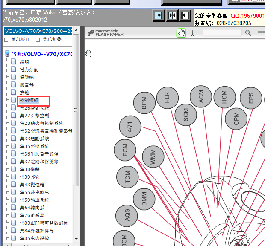Open the 集38儀錶 tree item
The height and width of the screenshot is (246, 265).
(29, 169)
